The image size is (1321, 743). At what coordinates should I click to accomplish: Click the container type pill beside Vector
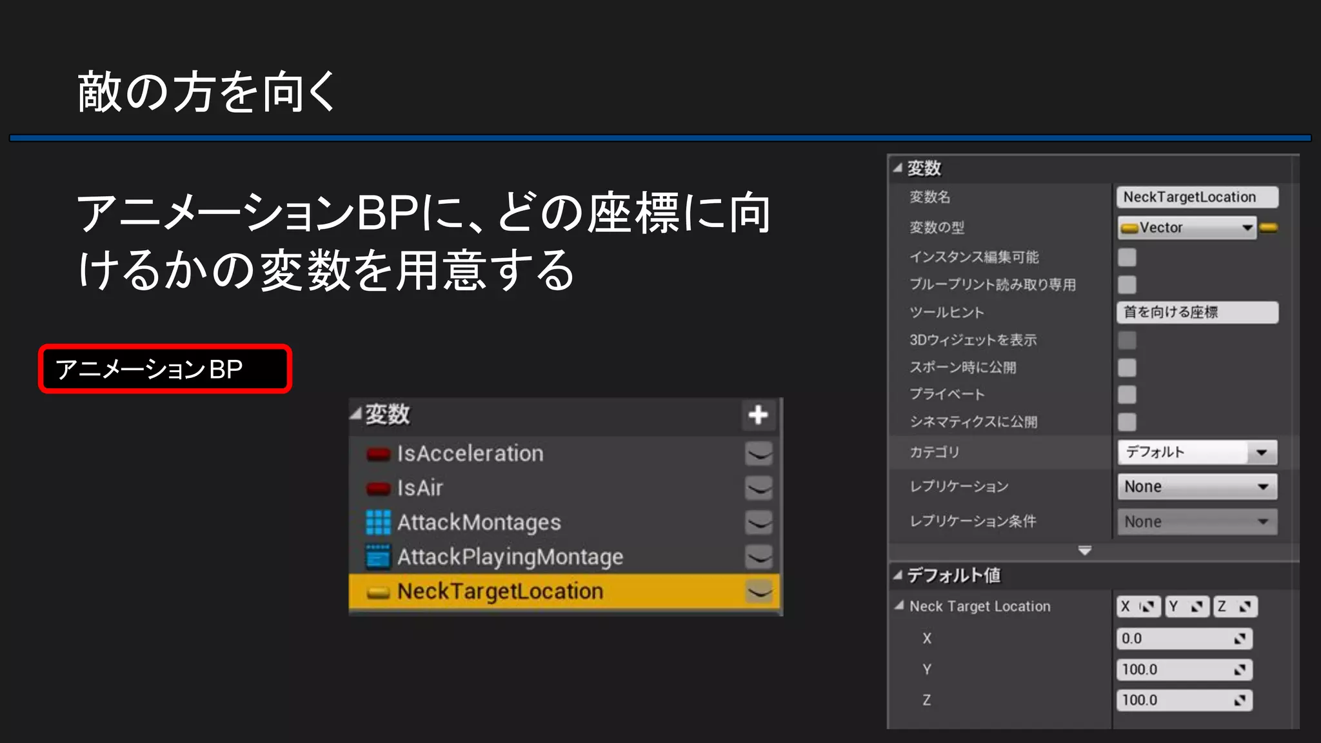click(x=1268, y=228)
